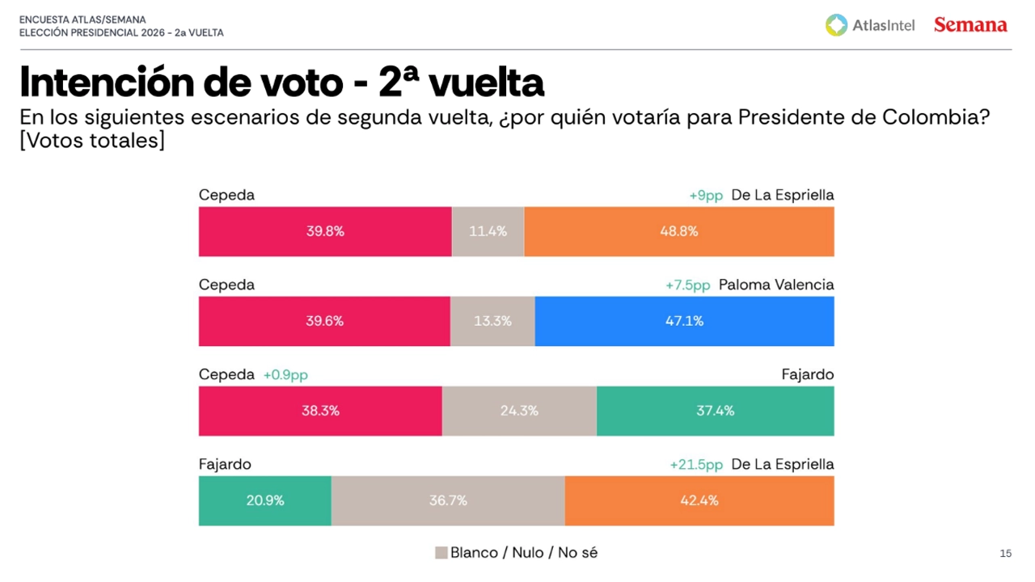
Task: Select De La Espriella's 48.8% orange bar
Action: [x=678, y=231]
